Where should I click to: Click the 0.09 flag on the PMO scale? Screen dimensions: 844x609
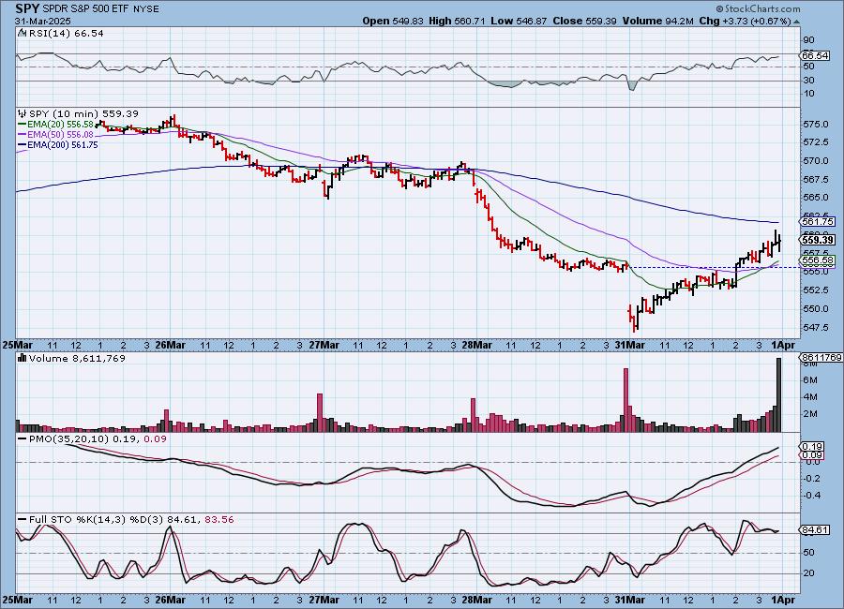pos(812,455)
